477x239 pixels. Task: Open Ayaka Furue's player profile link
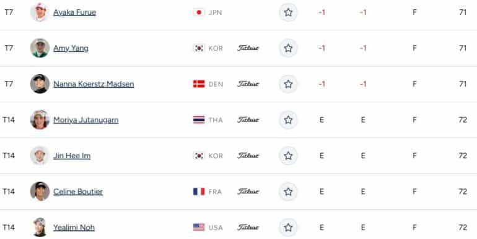tap(75, 12)
